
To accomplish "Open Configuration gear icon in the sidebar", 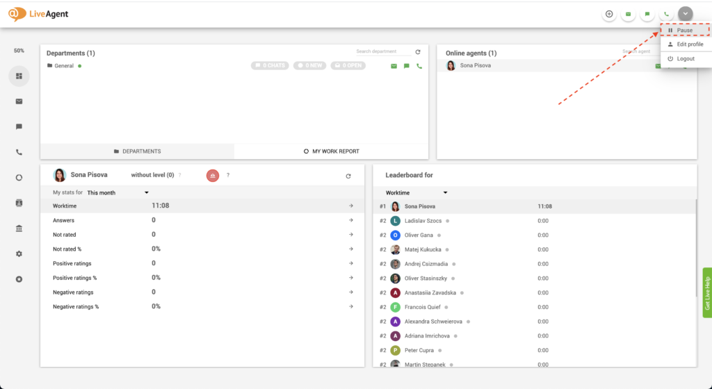I will pos(19,254).
